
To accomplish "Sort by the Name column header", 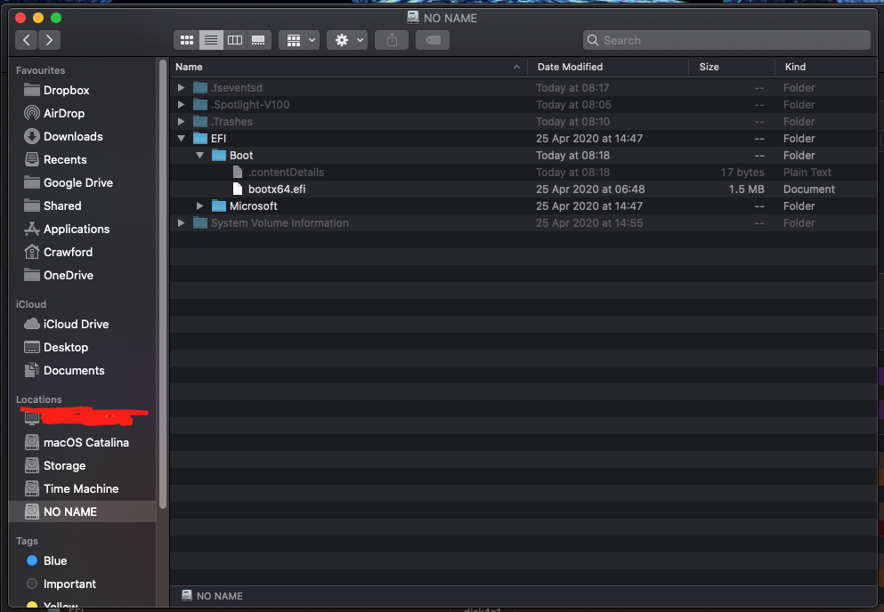I will pyautogui.click(x=348, y=67).
